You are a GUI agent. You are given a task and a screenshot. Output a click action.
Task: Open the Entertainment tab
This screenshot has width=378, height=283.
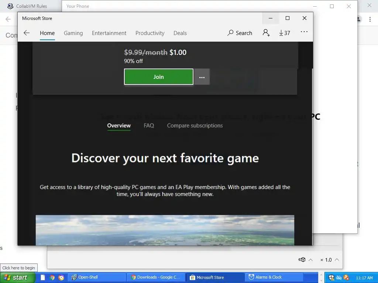pyautogui.click(x=109, y=33)
